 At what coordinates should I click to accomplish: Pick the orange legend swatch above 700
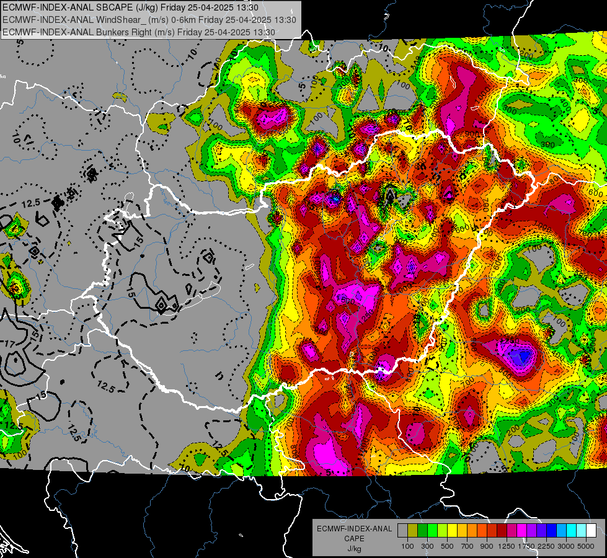[472, 531]
